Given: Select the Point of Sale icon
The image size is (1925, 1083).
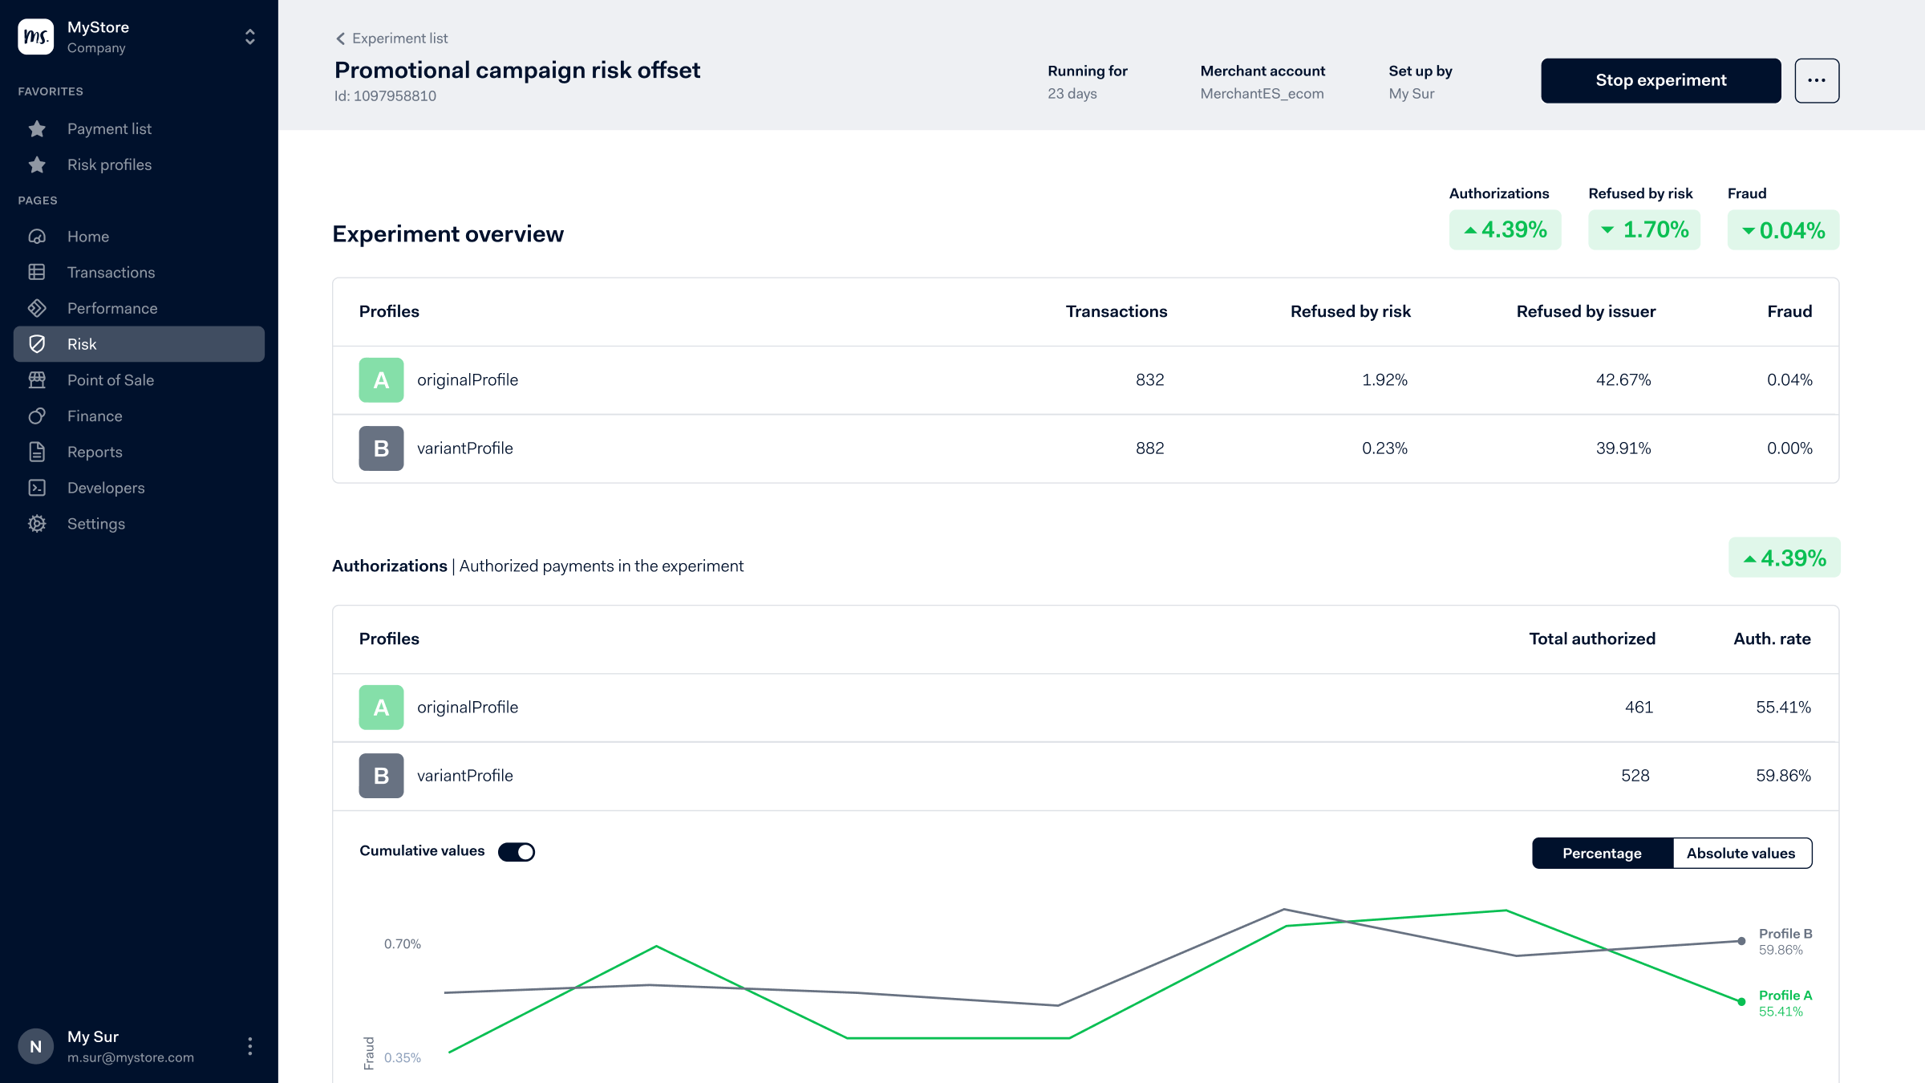Looking at the screenshot, I should click(37, 379).
